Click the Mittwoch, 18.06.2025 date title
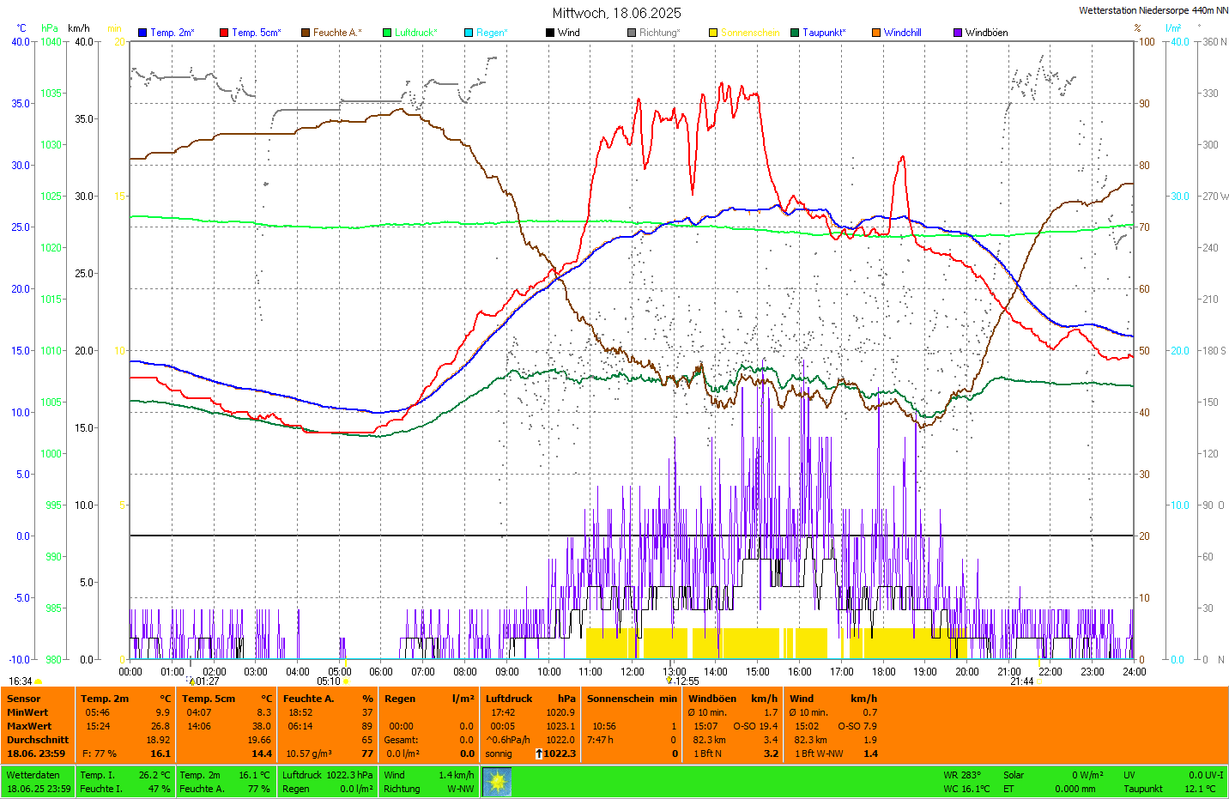 (616, 13)
